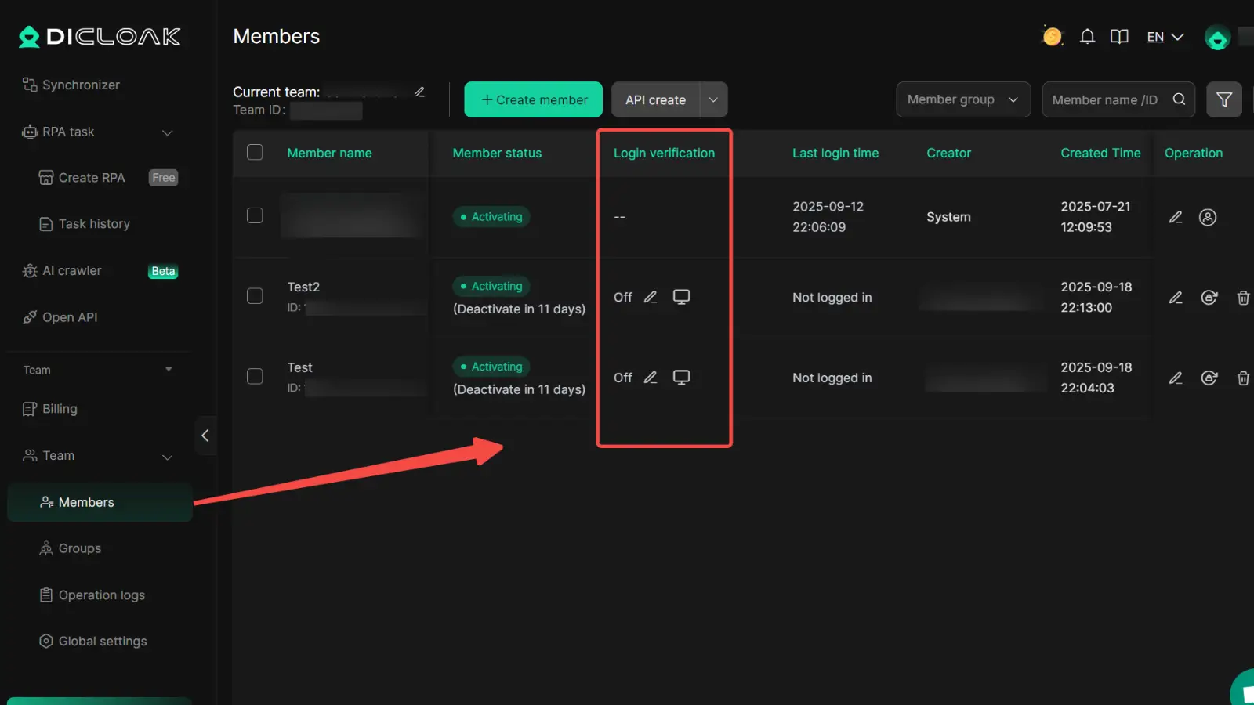Click the search magnifier icon
1254x705 pixels.
(x=1179, y=99)
